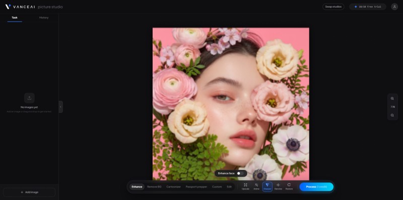Click the Process button

click(x=316, y=186)
